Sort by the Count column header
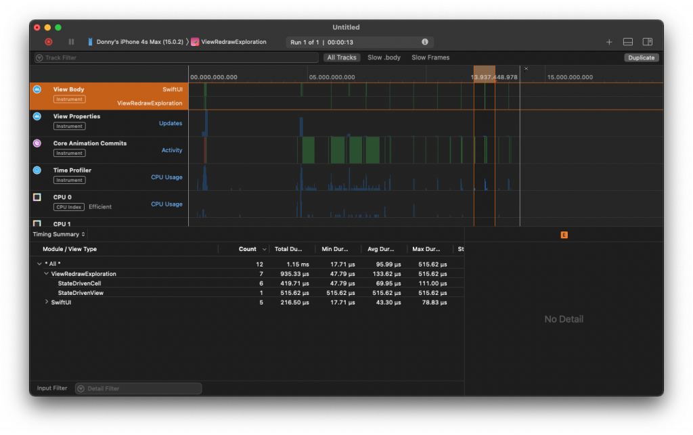The image size is (693, 435). click(248, 249)
